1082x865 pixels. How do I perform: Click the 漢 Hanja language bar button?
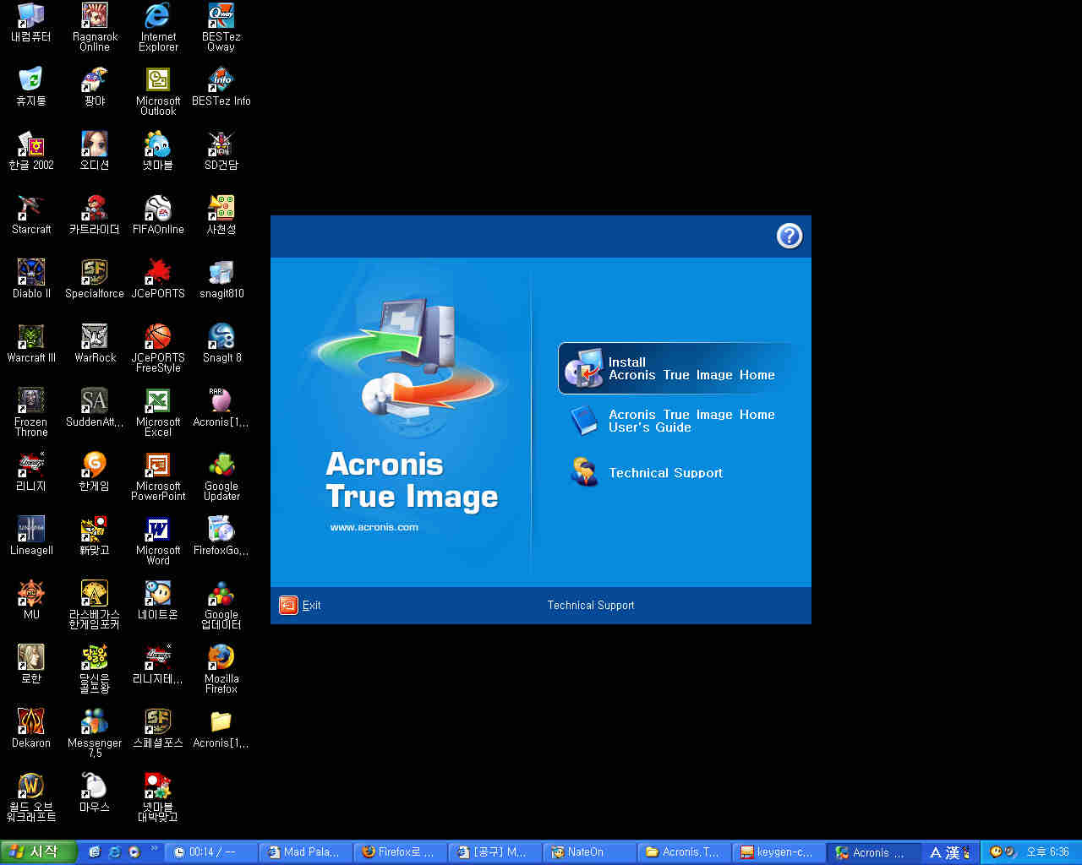tap(953, 853)
